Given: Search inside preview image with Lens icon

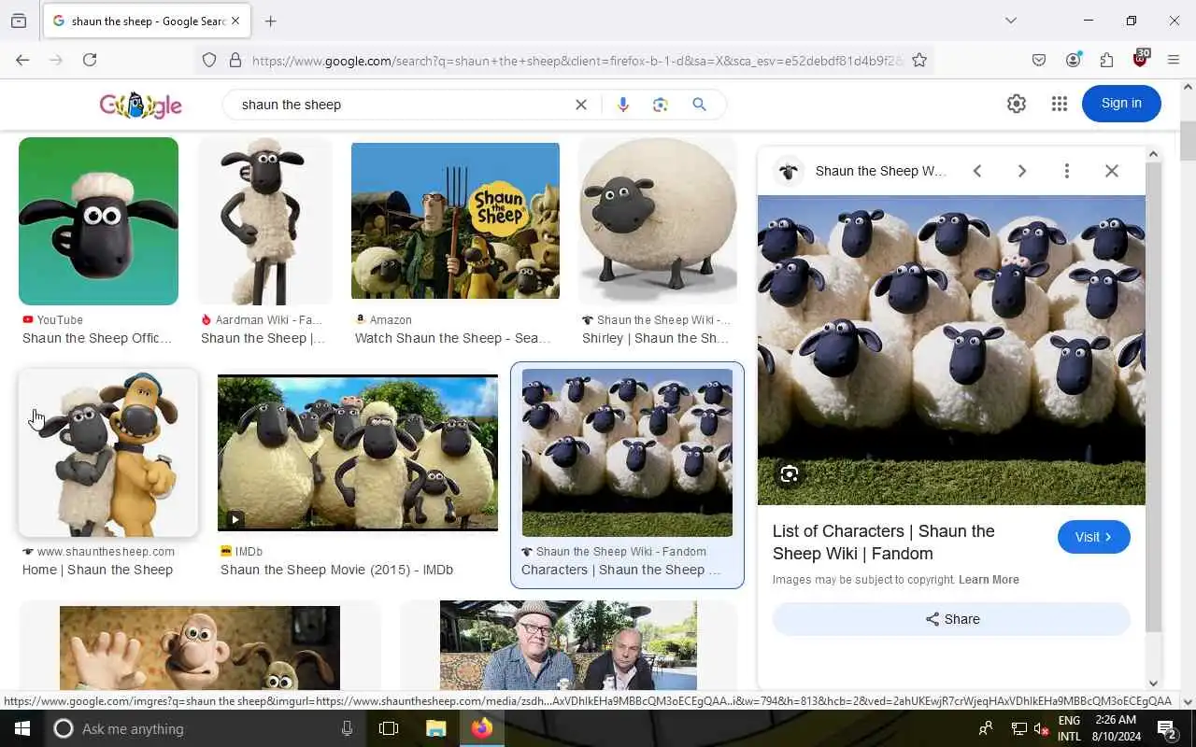Looking at the screenshot, I should pos(790,474).
